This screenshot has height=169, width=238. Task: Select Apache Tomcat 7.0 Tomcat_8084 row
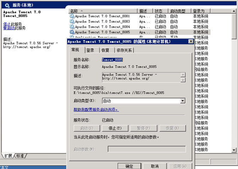[x=139, y=27]
